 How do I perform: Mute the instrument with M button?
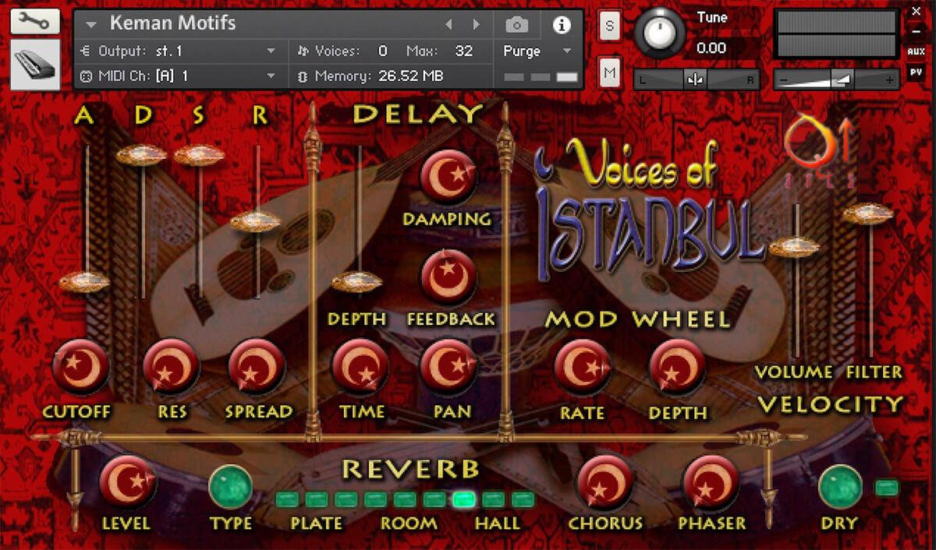point(609,73)
